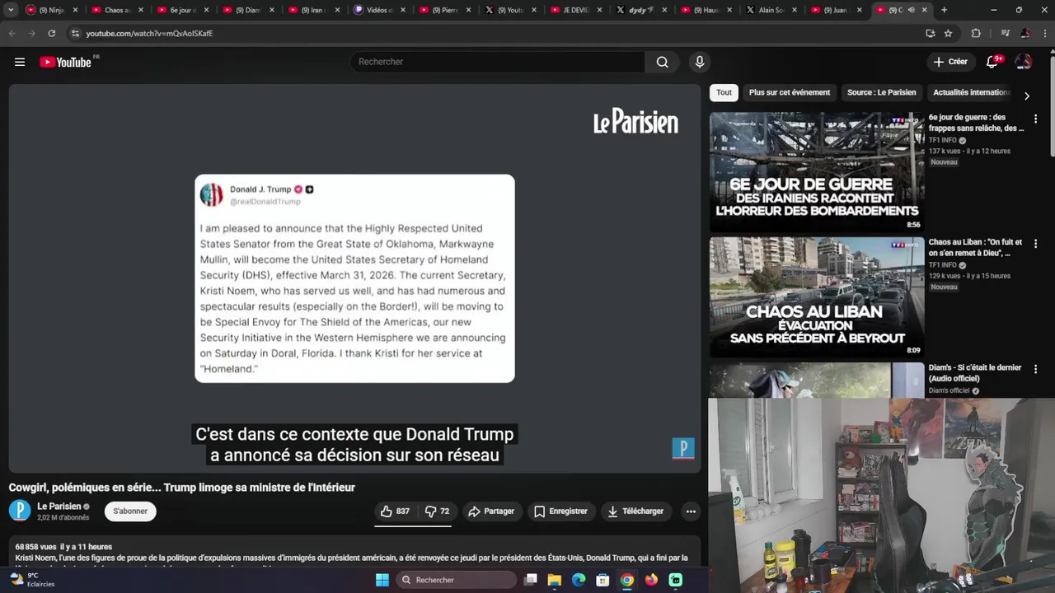Open the Le Parisien channel name link
1055x593 pixels.
tap(59, 507)
